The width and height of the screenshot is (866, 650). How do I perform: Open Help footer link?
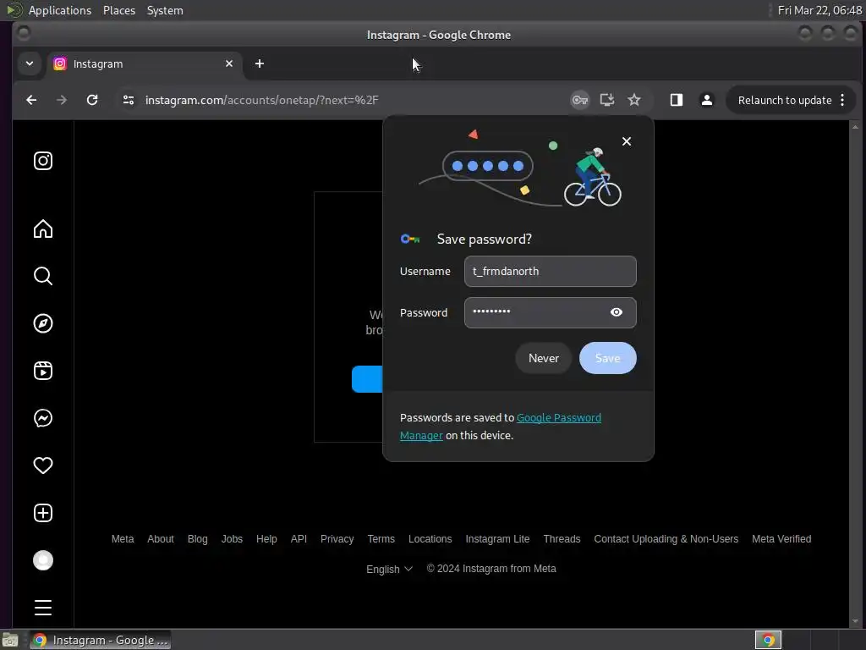tap(266, 539)
